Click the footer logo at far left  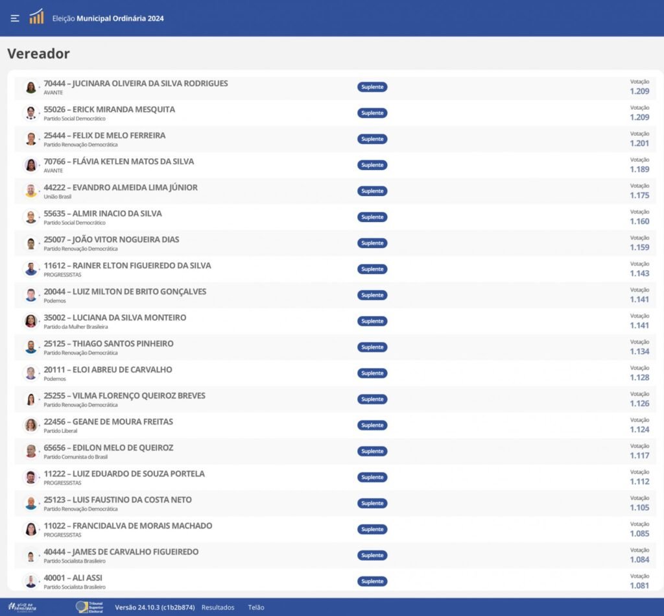pyautogui.click(x=22, y=608)
